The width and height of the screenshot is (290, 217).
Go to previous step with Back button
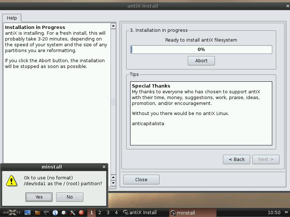(x=237, y=159)
